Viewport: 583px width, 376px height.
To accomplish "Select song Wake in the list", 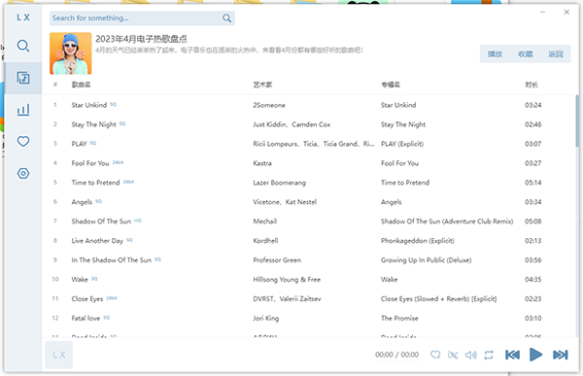I will (80, 279).
